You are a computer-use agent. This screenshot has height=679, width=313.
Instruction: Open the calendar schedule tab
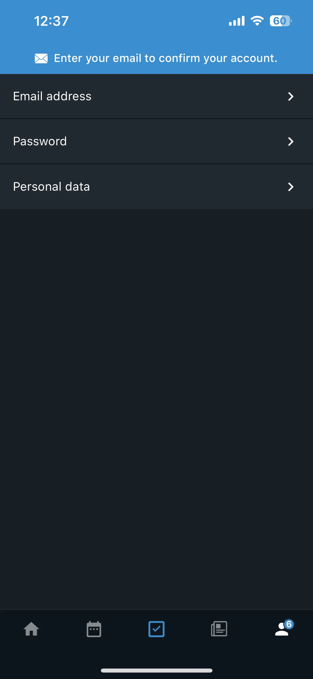[x=94, y=629]
